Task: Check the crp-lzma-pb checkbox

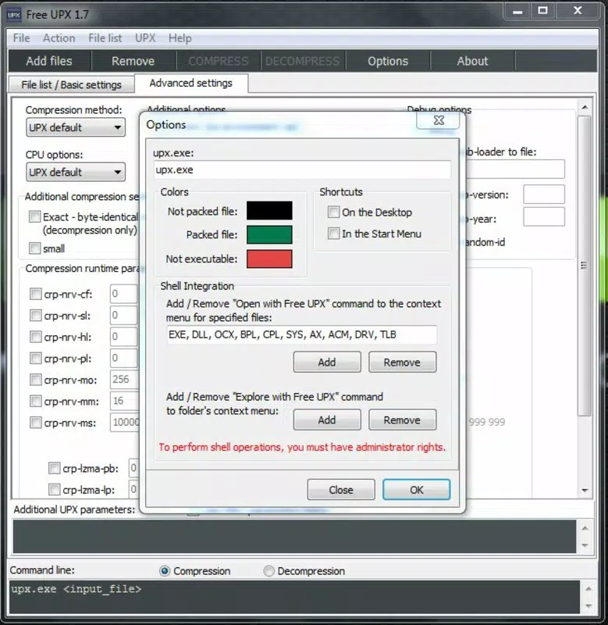Action: click(x=54, y=468)
